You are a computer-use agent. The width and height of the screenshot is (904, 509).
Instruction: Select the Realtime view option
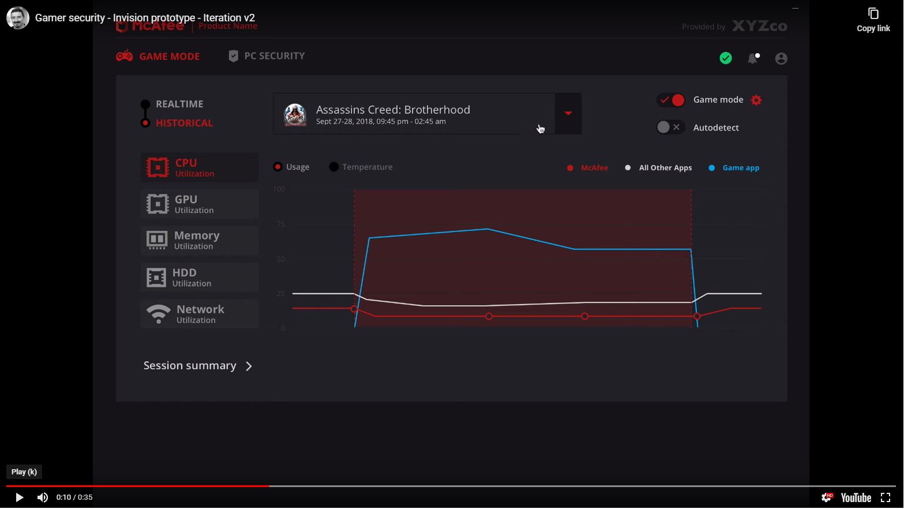point(172,104)
